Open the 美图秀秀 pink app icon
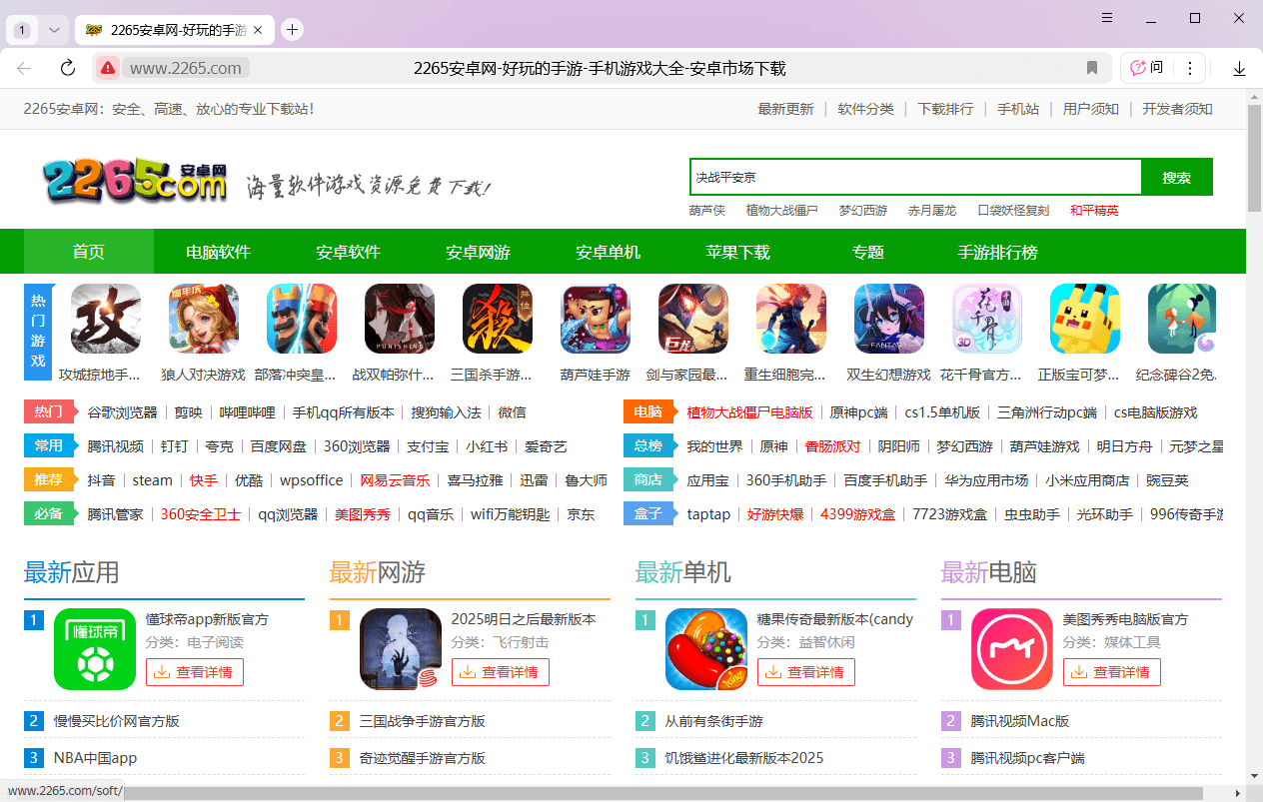Image resolution: width=1263 pixels, height=802 pixels. pos(1012,649)
